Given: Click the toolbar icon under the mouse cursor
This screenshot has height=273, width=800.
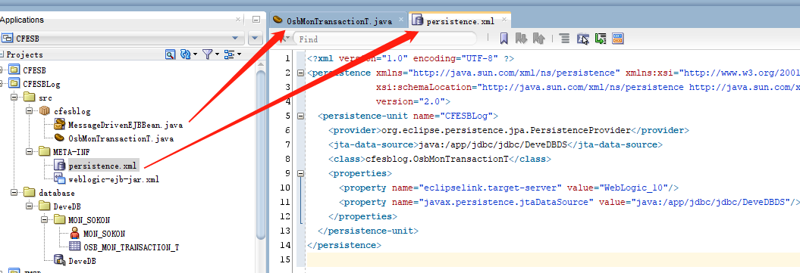Looking at the screenshot, I should pyautogui.click(x=582, y=38).
